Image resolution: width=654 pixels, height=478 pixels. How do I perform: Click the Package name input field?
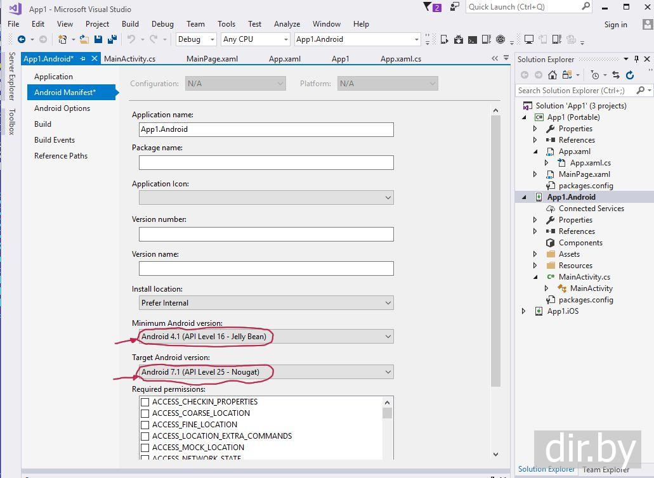point(266,162)
